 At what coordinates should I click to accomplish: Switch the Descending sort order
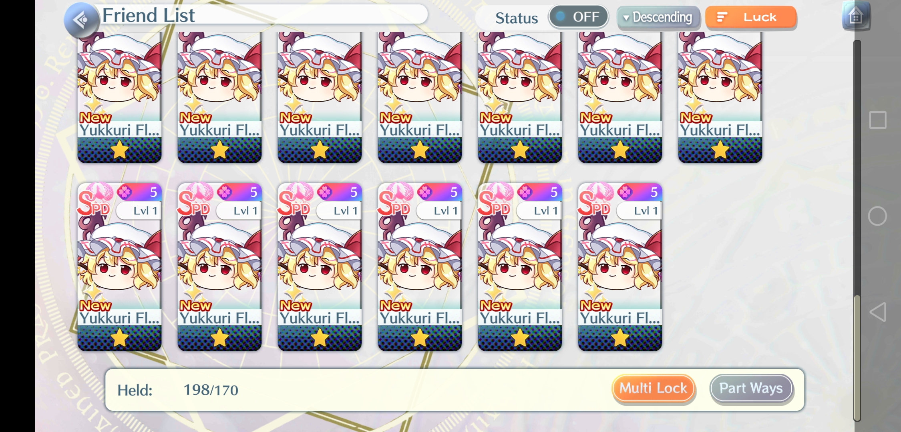[x=658, y=18]
